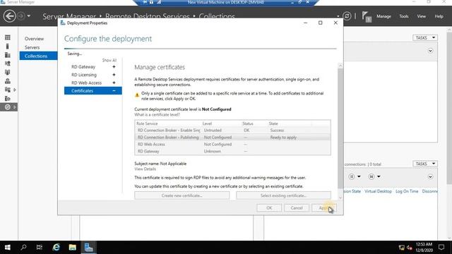
Task: Collapse connections panel chevron
Action: [430, 176]
